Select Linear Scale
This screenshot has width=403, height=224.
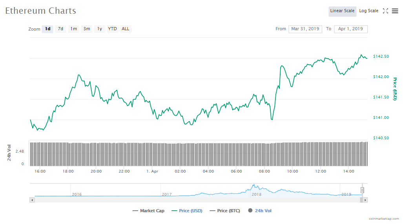pyautogui.click(x=342, y=11)
